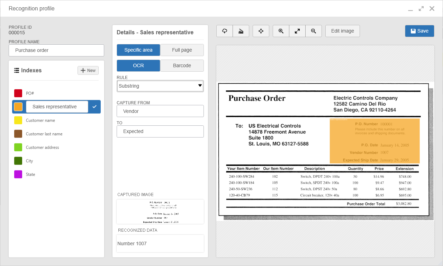This screenshot has width=443, height=266.
Task: Click the New index button
Action: pyautogui.click(x=88, y=70)
